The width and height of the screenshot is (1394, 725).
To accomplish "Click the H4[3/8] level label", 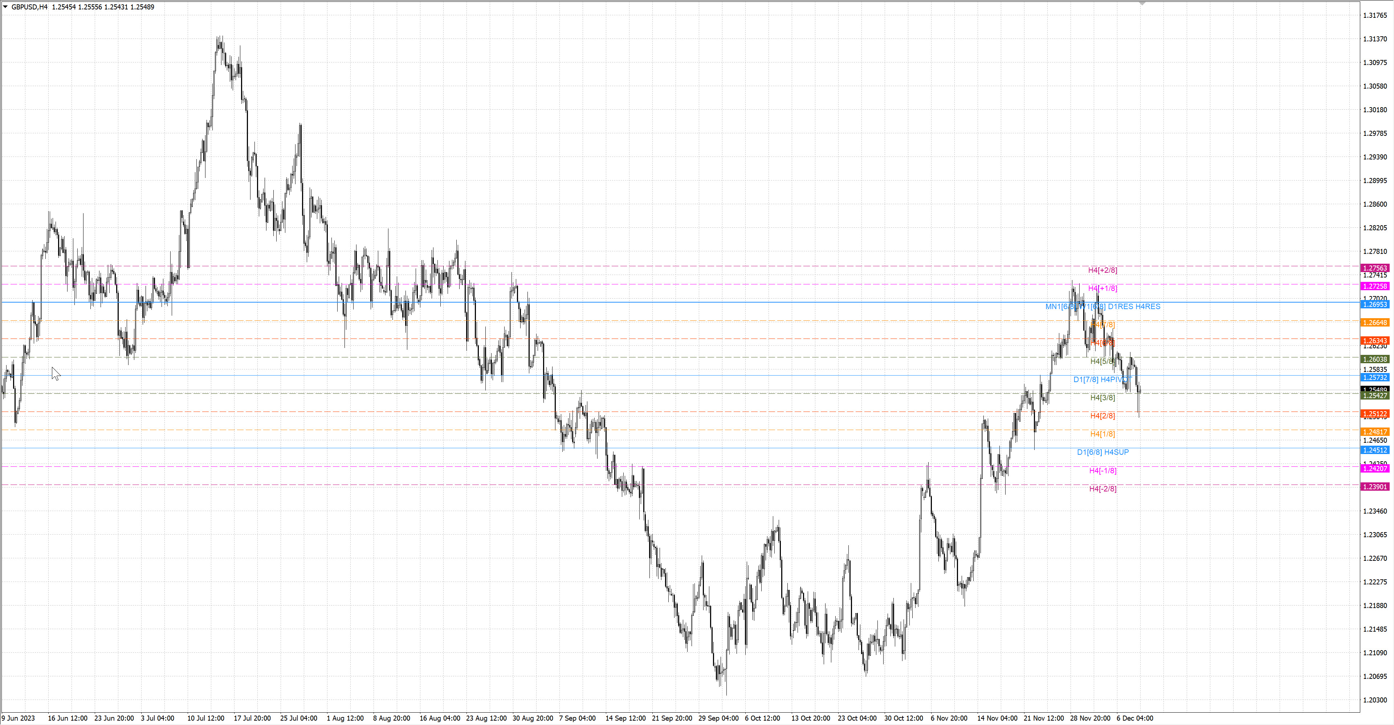I will pos(1102,398).
